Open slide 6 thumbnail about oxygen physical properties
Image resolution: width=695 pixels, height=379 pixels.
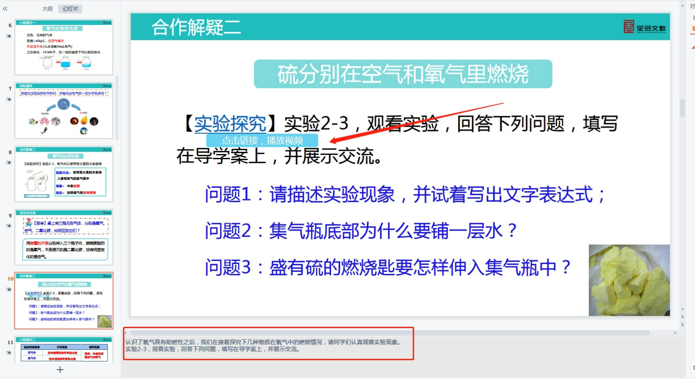(64, 47)
